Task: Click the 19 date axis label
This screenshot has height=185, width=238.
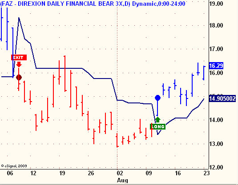Action: 62,173
